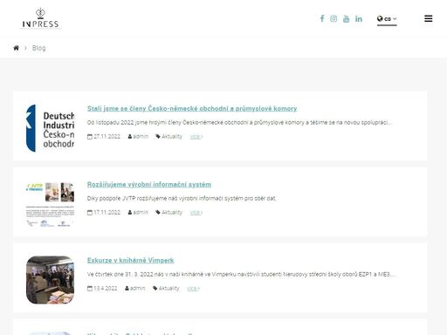The image size is (447, 335).
Task: Click user icon on 17.11.2022 post
Action: (x=130, y=212)
